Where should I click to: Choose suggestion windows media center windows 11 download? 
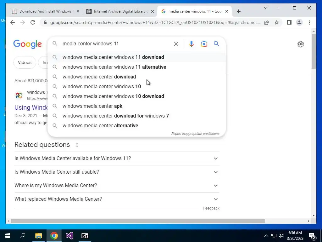coord(136,57)
